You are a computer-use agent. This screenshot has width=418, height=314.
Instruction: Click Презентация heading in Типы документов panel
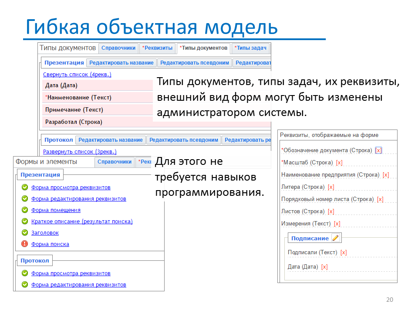point(64,63)
